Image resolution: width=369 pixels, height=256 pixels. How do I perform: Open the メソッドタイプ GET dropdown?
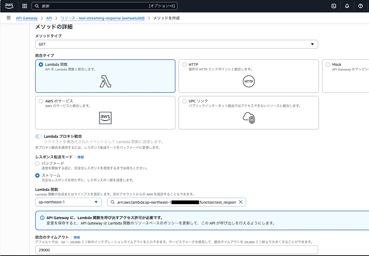pos(177,44)
